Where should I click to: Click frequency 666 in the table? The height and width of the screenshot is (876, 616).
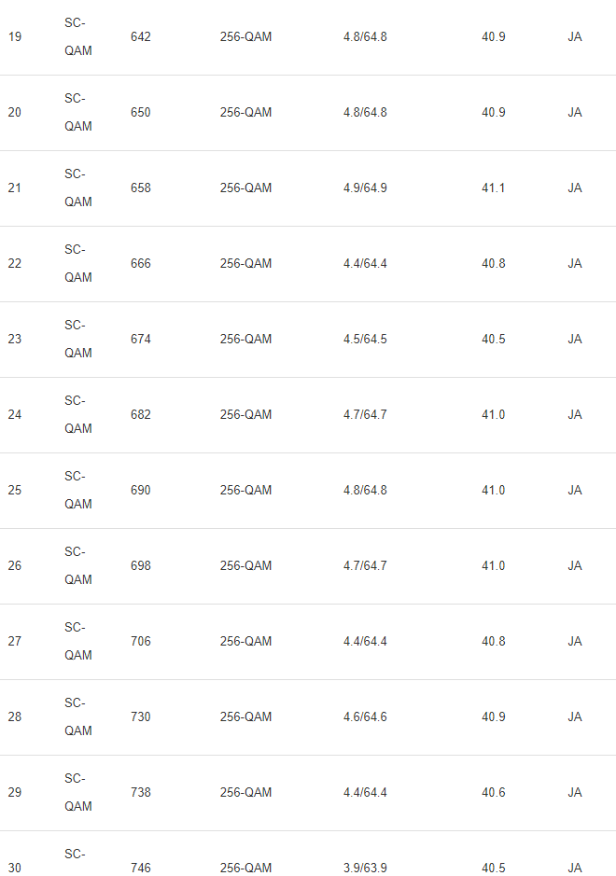[141, 264]
